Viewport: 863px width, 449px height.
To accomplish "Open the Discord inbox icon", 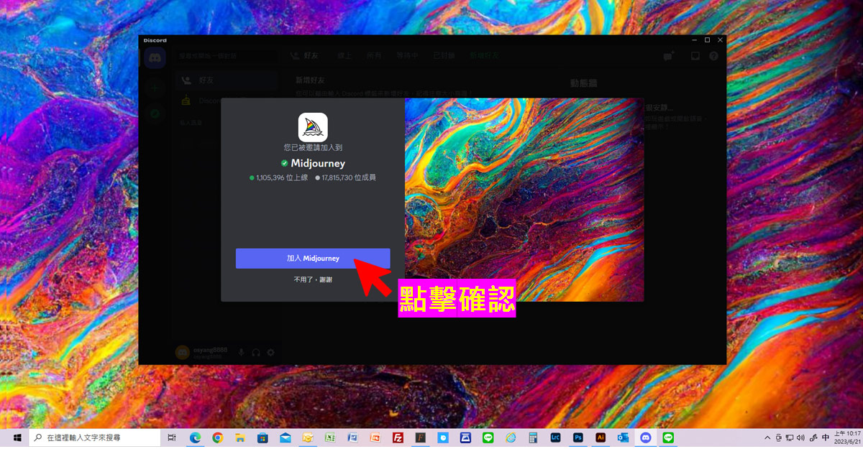I will tap(695, 55).
